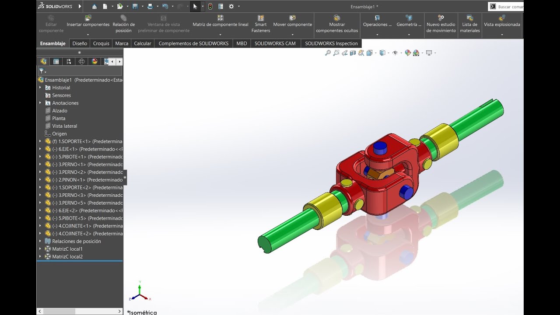Open ConfigurationManager tab icon
The image size is (560, 315).
[x=69, y=62]
